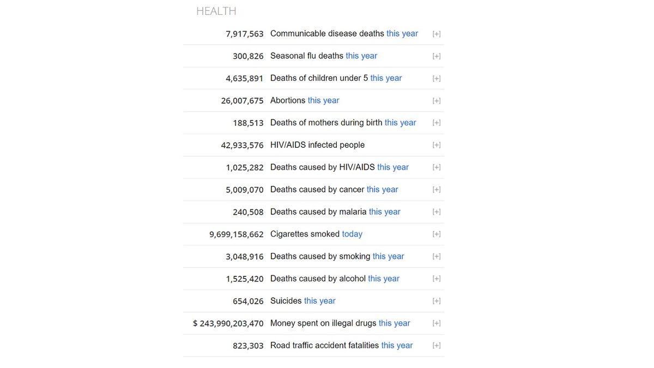Click the $243,990,203,470 illegal drugs counter

coord(228,323)
